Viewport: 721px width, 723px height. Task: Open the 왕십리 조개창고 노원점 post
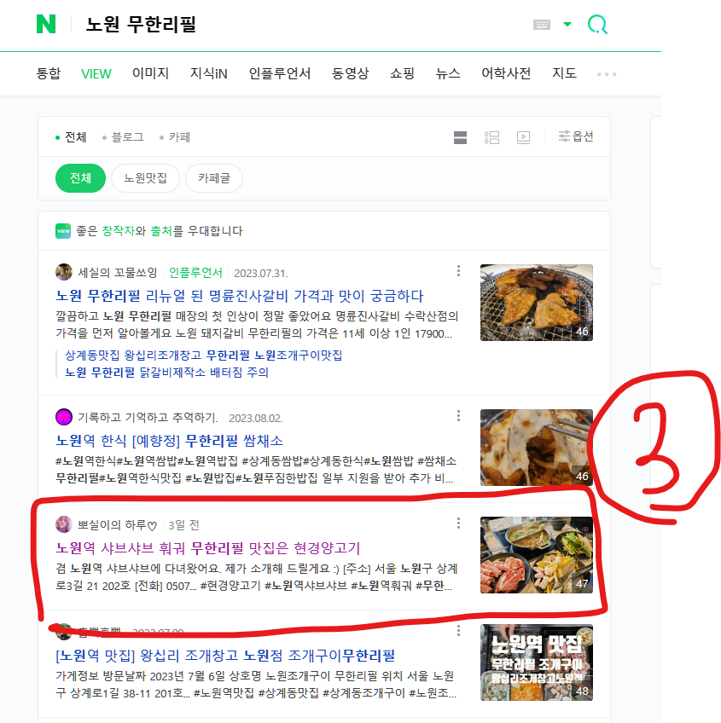pos(225,655)
